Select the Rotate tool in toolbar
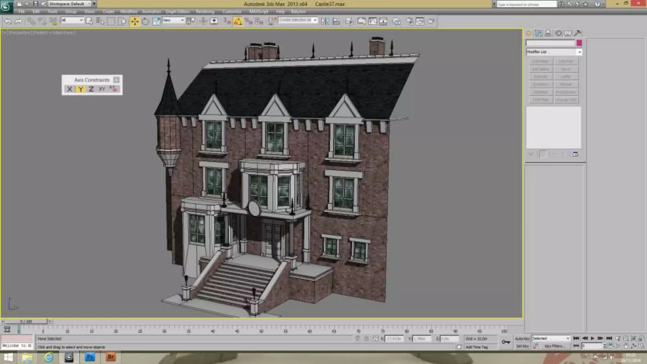Viewport: 647px width, 364px height. [145, 21]
